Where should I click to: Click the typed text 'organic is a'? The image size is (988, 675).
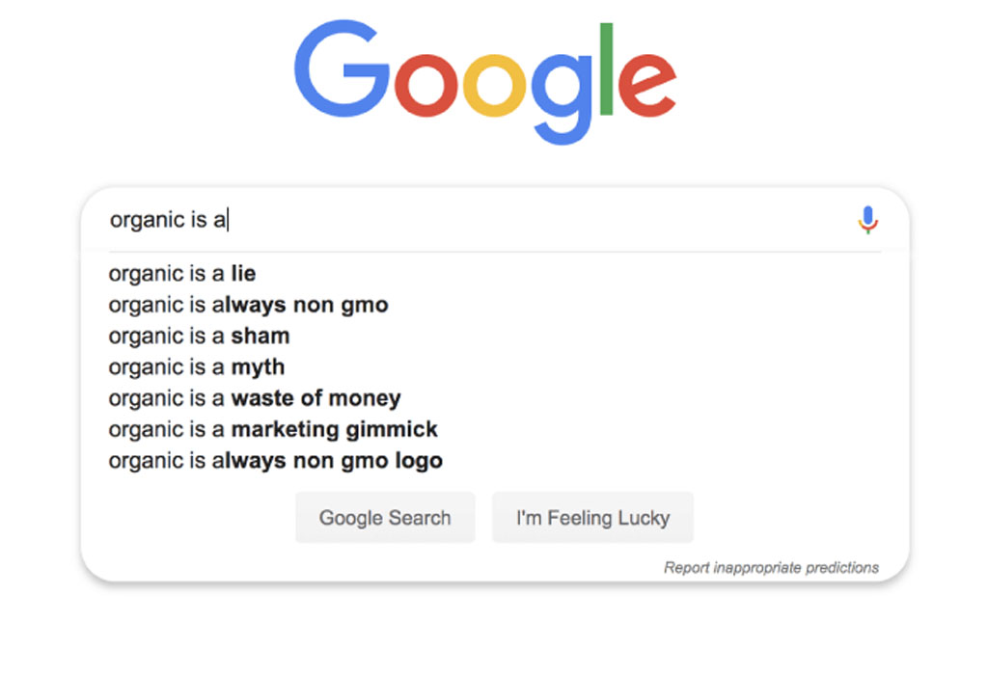pos(167,220)
